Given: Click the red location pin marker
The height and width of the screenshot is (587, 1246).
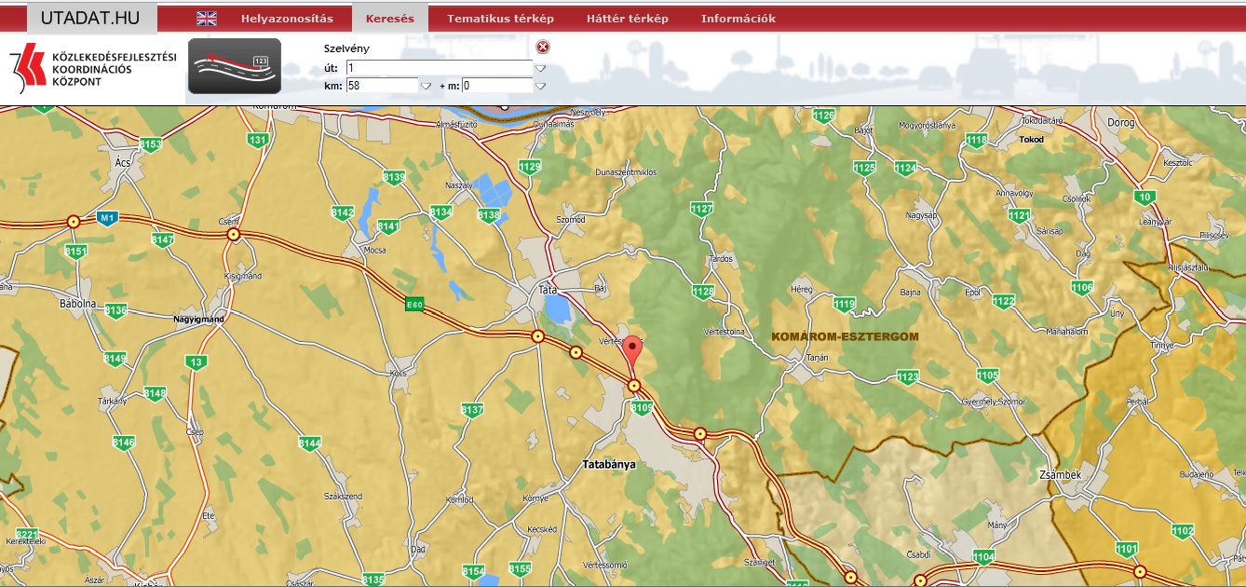Looking at the screenshot, I should [x=633, y=354].
